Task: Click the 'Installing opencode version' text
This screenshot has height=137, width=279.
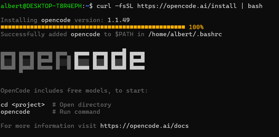Action: point(52,20)
